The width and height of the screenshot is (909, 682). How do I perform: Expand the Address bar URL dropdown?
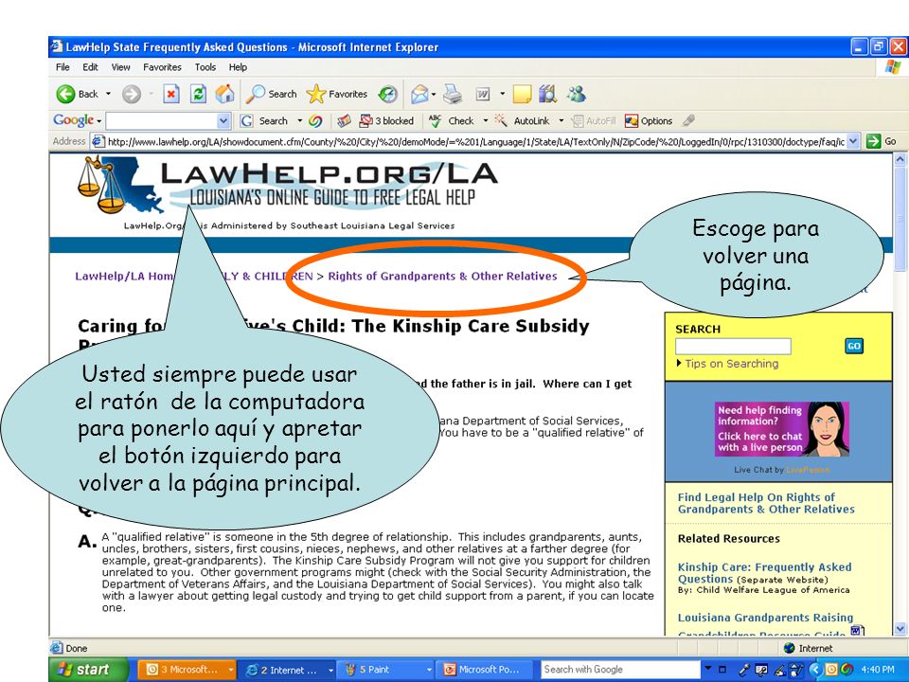pyautogui.click(x=853, y=141)
